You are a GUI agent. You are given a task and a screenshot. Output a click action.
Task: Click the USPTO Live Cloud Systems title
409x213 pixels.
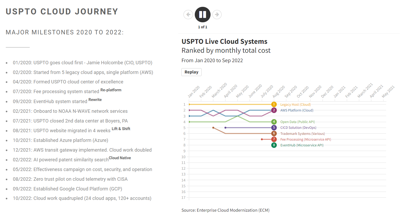pyautogui.click(x=224, y=41)
